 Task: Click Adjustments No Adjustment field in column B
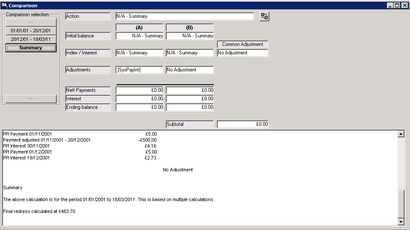click(x=190, y=70)
